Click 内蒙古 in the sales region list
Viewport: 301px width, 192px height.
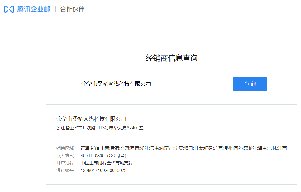[166, 148]
